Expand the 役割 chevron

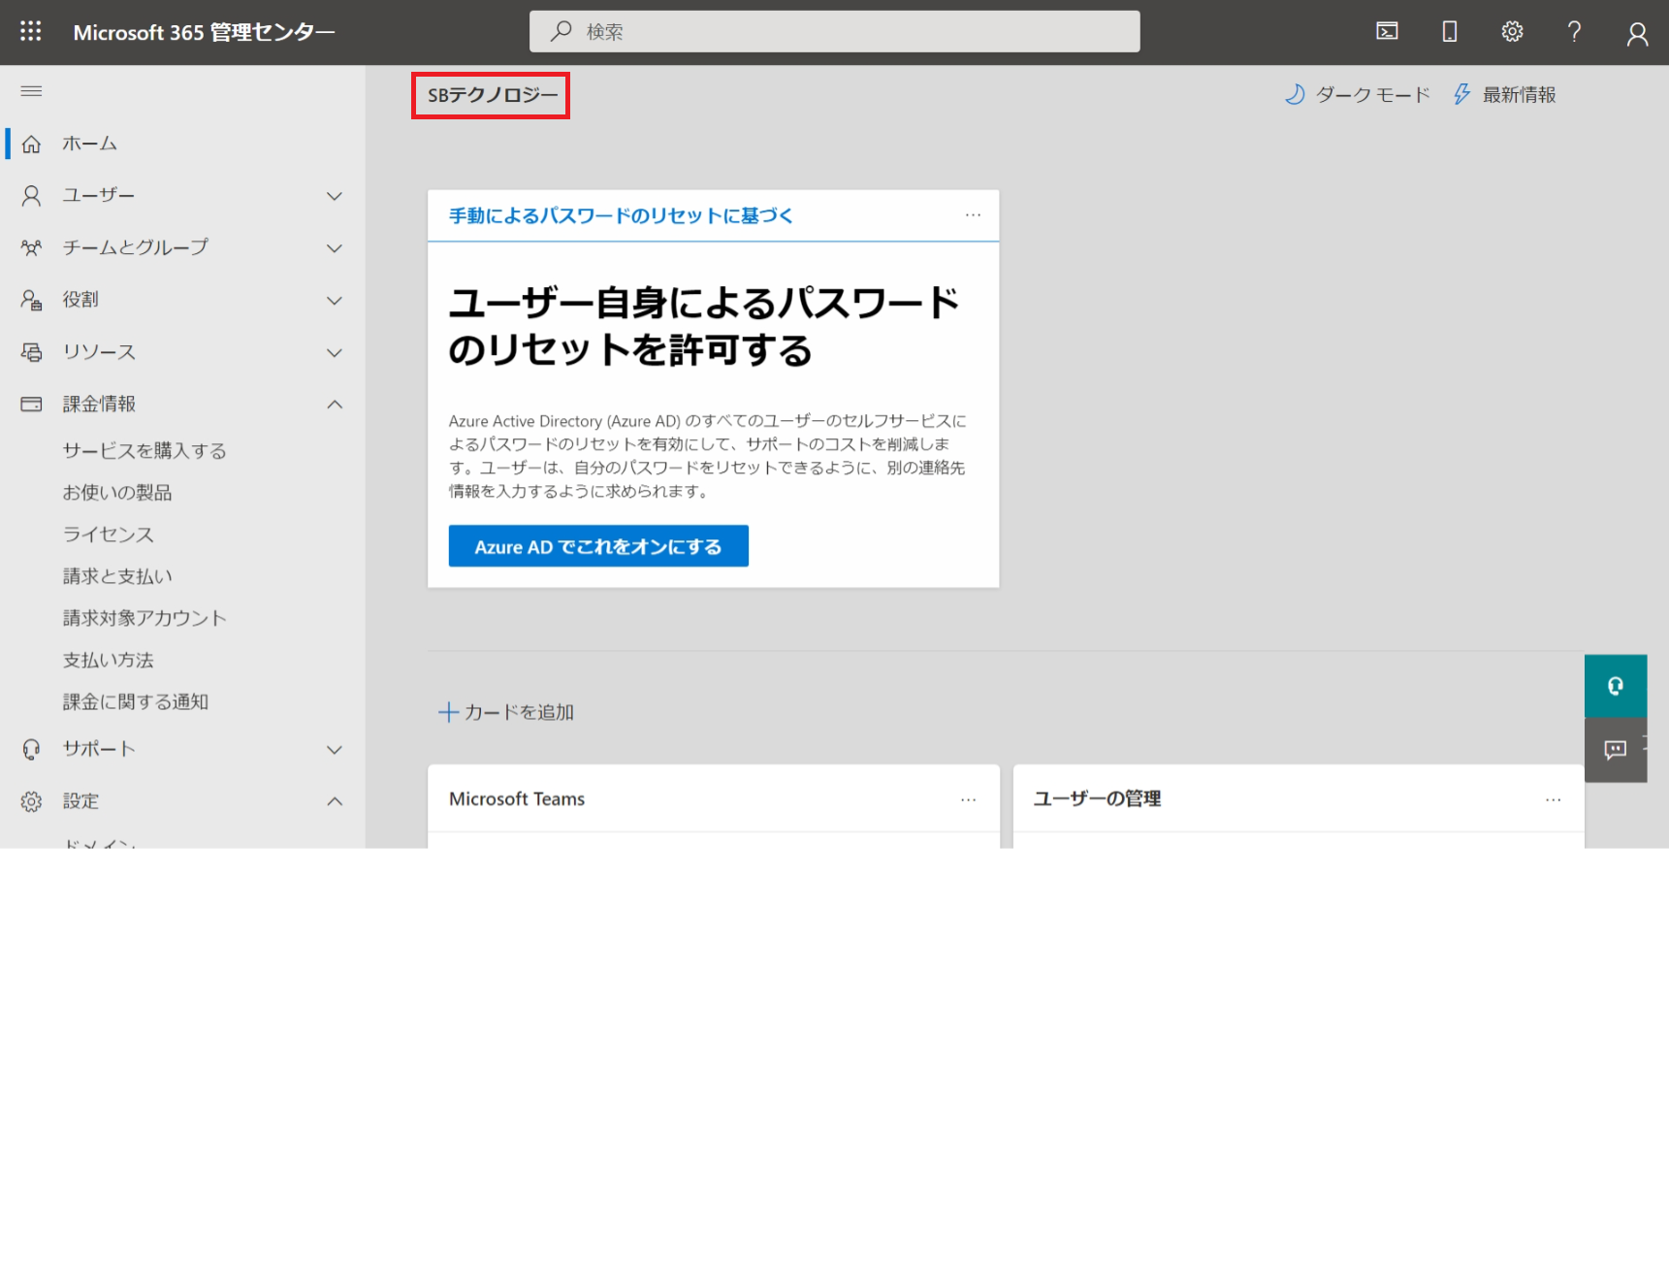point(335,301)
